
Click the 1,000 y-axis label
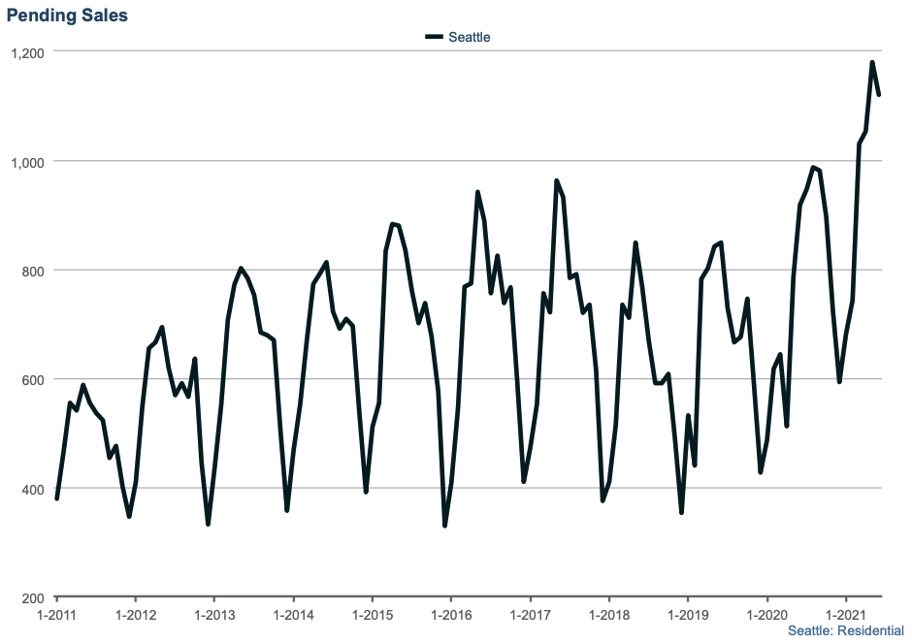(x=26, y=161)
